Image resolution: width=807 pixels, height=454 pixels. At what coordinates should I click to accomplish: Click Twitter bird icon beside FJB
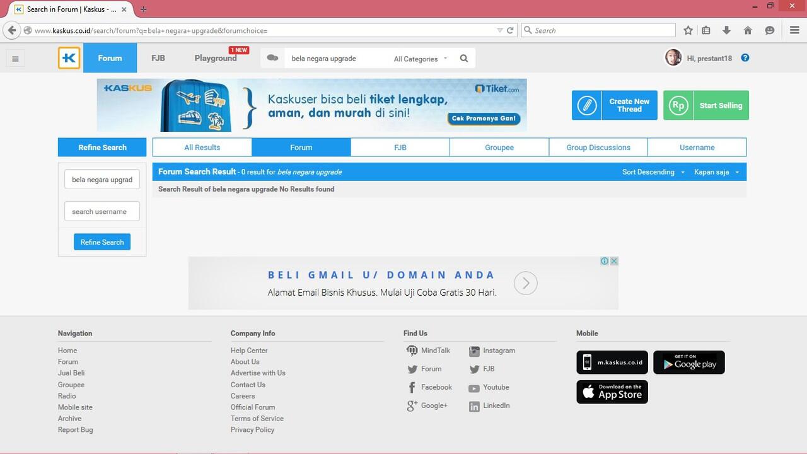tap(474, 370)
